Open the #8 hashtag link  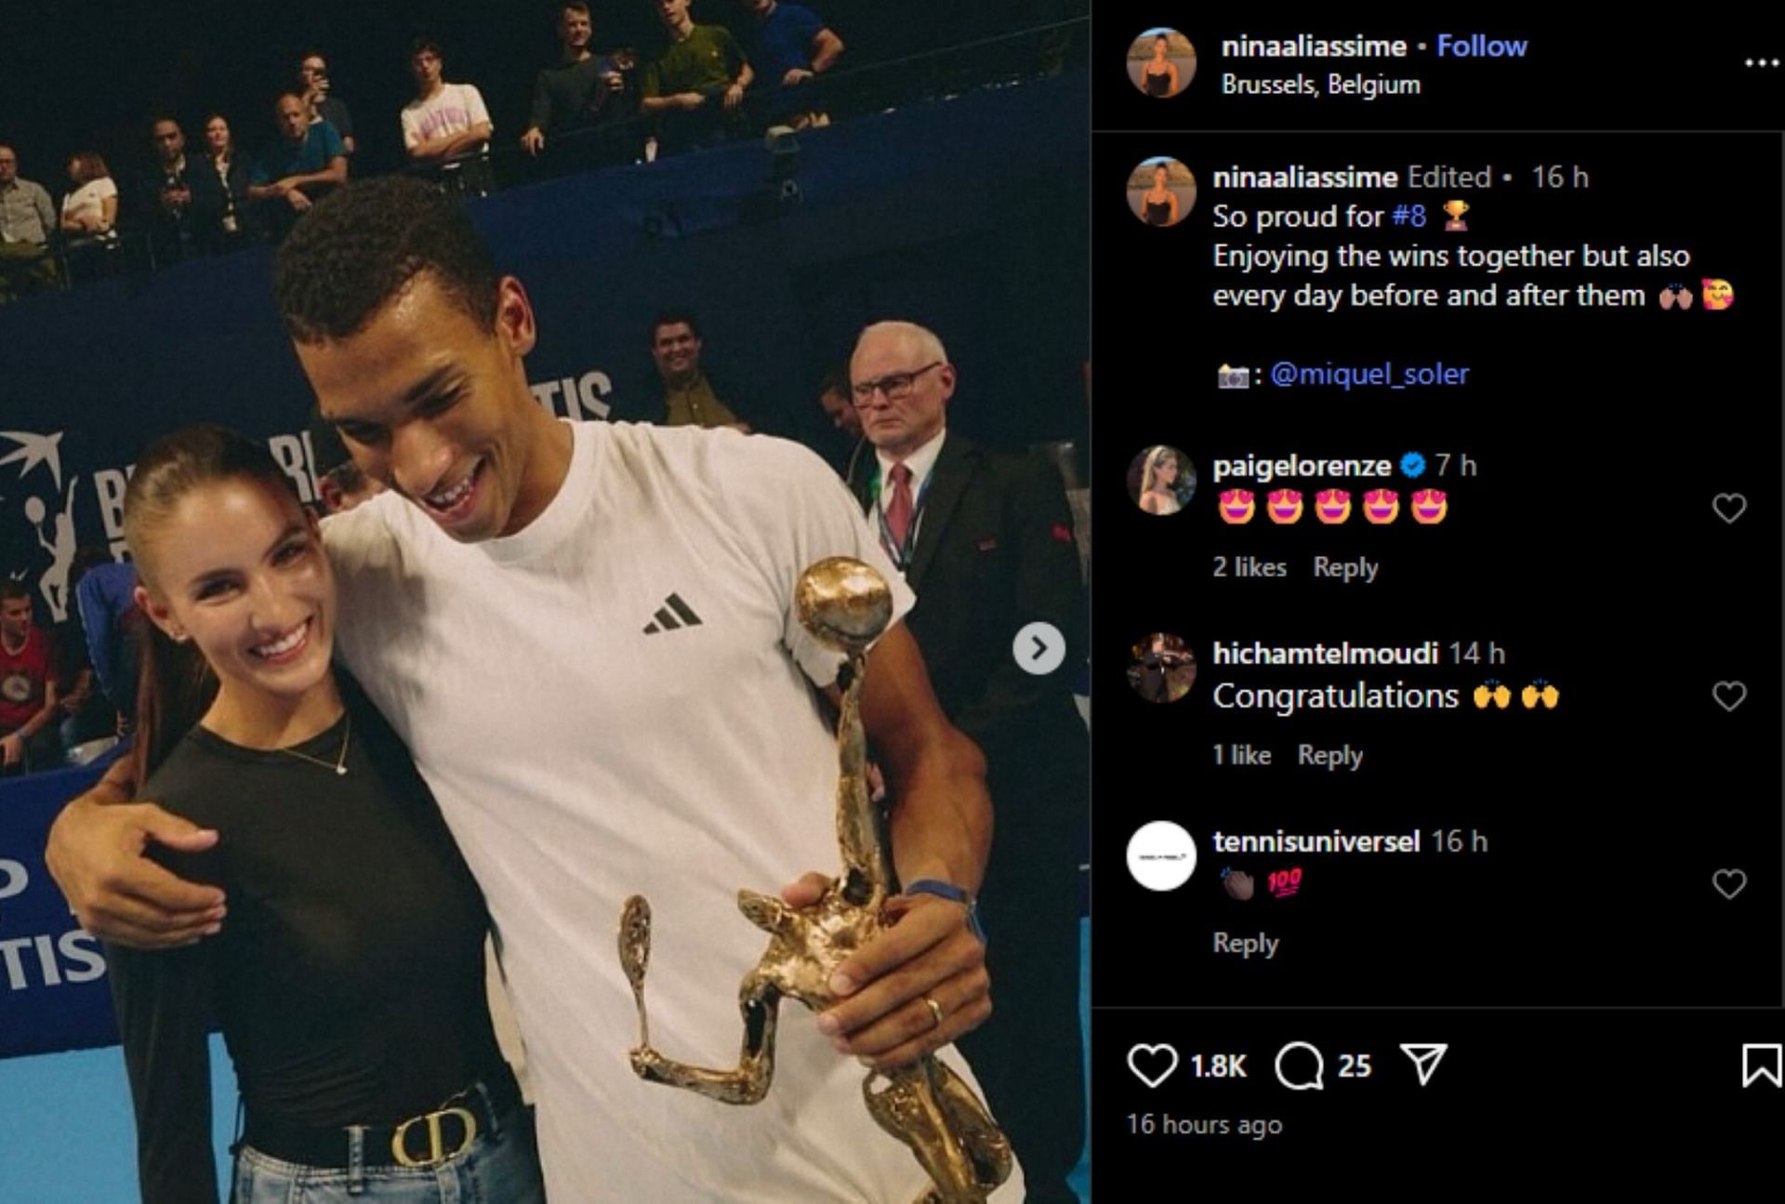point(1408,216)
